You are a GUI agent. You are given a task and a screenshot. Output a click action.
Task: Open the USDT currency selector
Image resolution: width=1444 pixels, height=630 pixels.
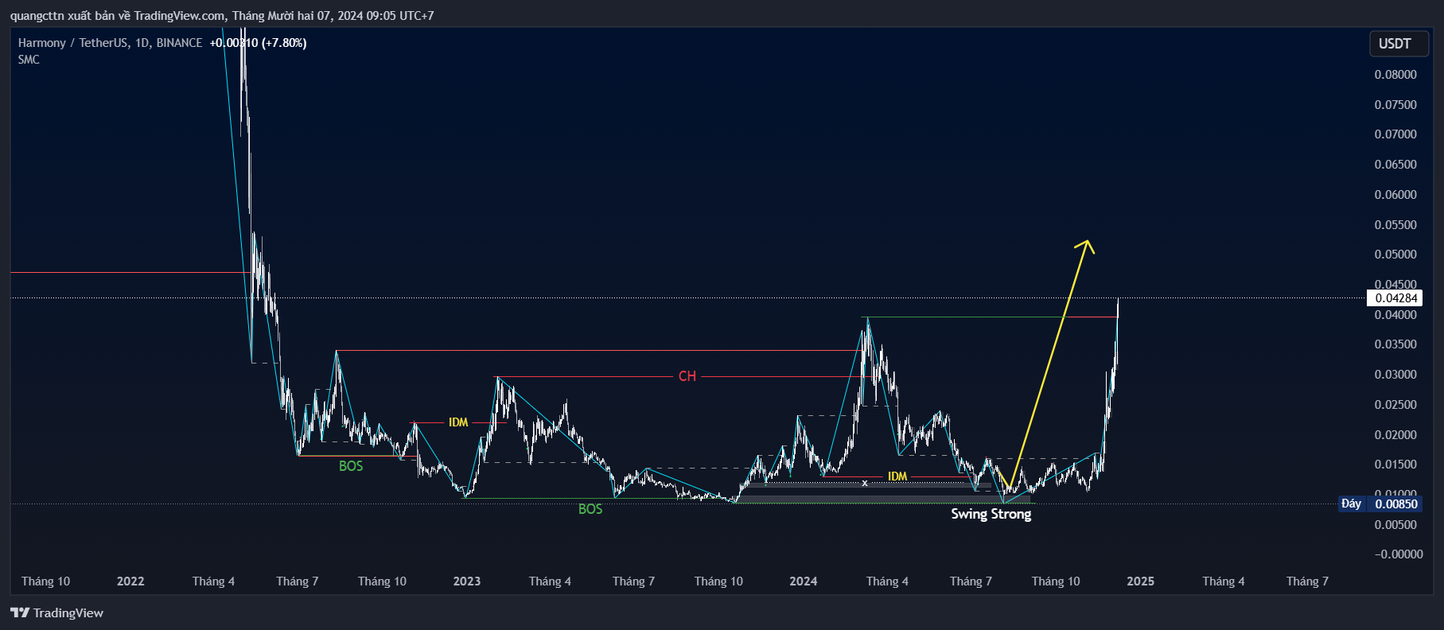click(1398, 44)
